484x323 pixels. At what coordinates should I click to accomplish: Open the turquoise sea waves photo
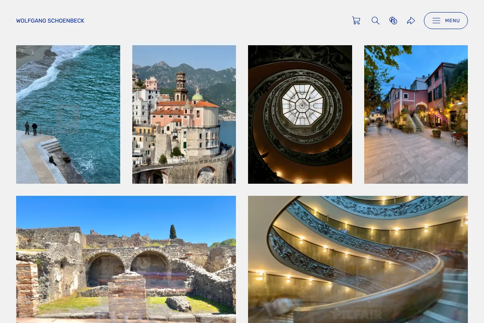pos(68,114)
